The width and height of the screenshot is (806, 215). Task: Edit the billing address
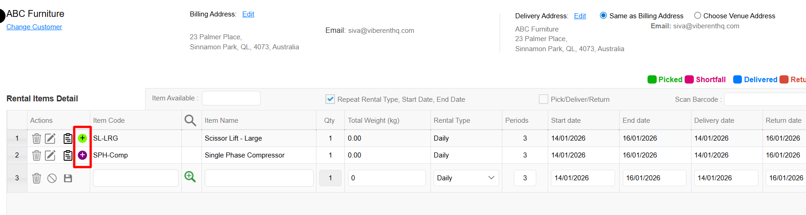pyautogui.click(x=248, y=14)
